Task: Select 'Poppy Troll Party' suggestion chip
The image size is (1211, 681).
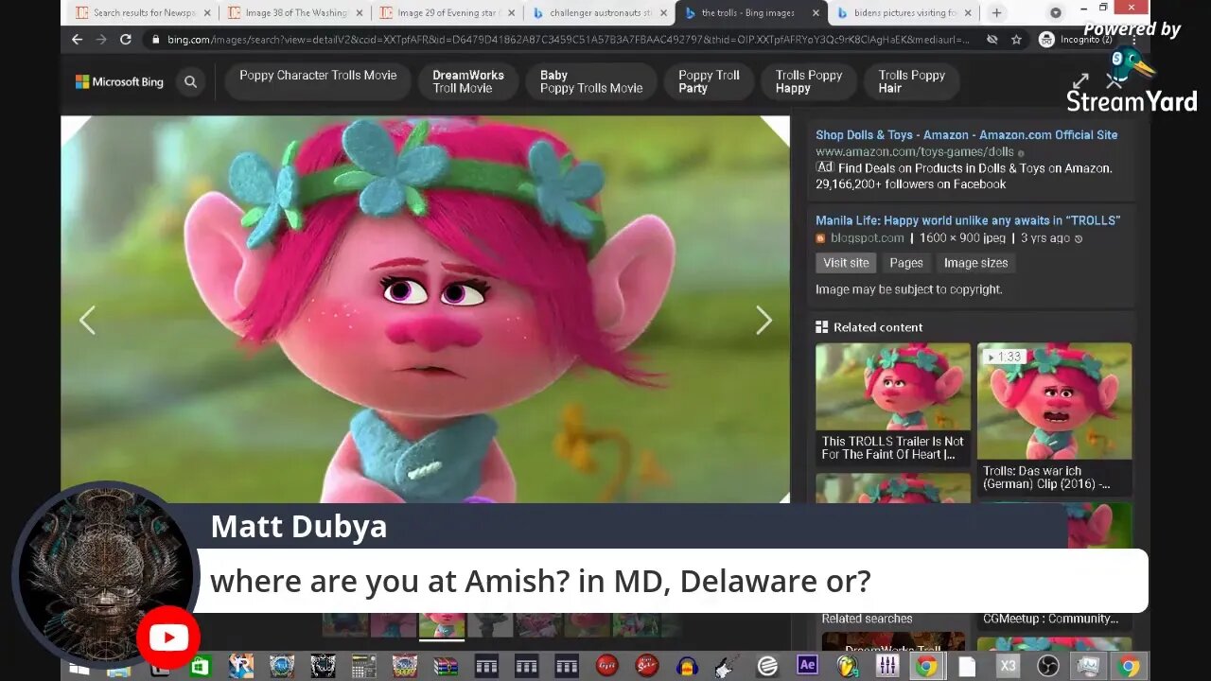Action: (x=709, y=82)
